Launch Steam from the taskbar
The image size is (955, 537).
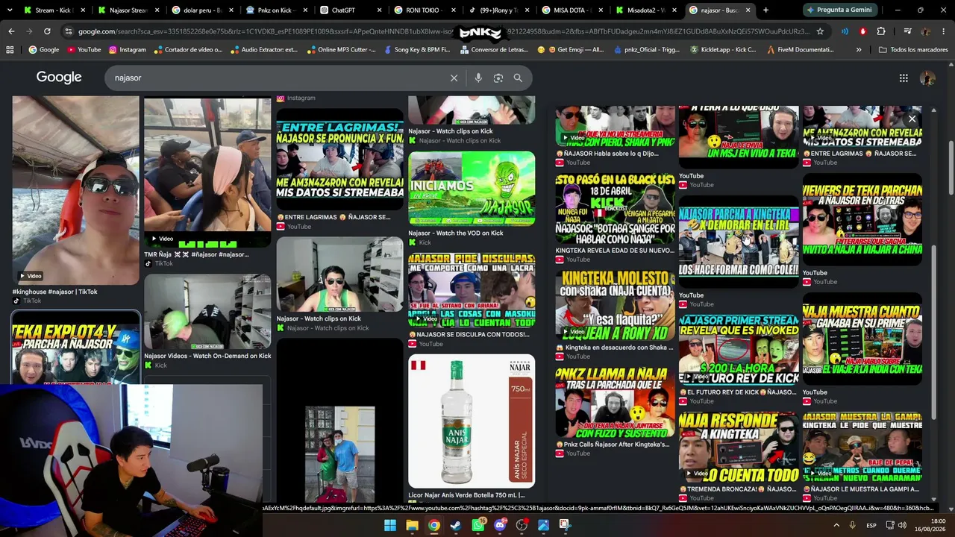456,525
